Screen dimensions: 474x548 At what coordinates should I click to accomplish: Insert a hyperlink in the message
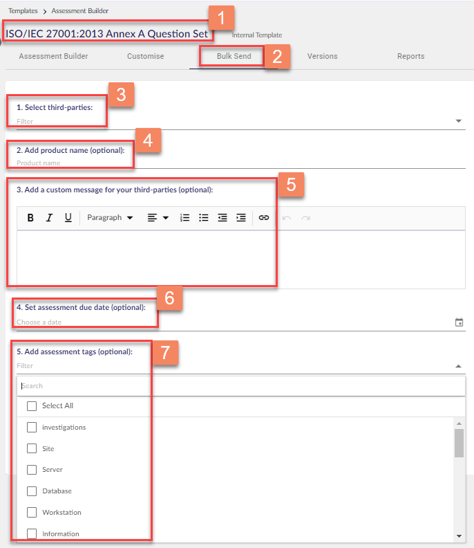coord(263,218)
